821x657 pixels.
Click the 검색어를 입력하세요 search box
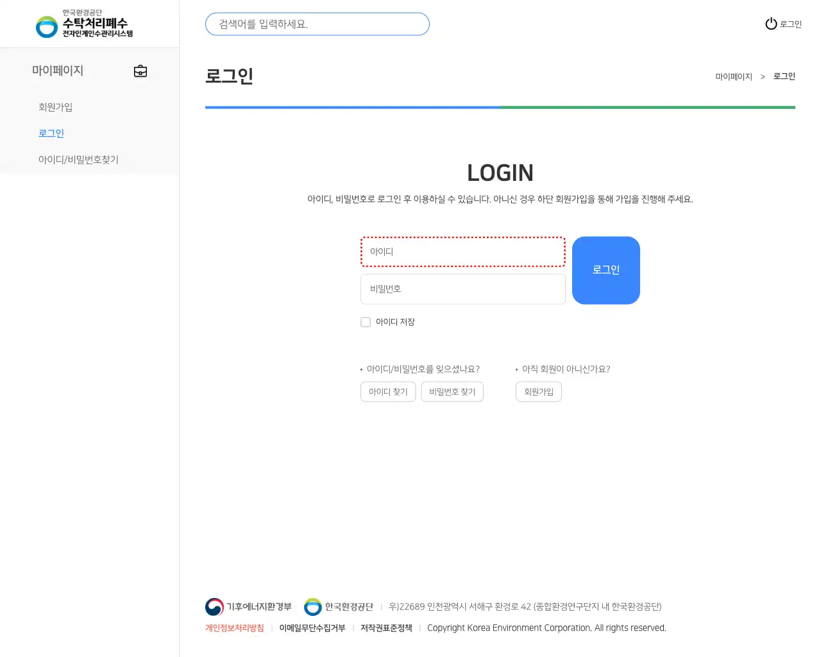pos(317,24)
